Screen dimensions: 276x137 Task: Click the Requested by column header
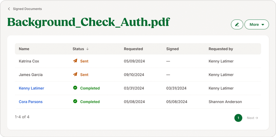[x=221, y=49]
